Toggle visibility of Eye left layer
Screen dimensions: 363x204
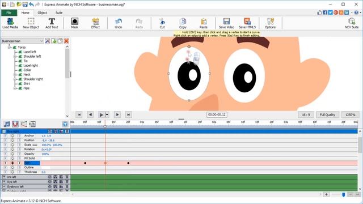coord(49,181)
